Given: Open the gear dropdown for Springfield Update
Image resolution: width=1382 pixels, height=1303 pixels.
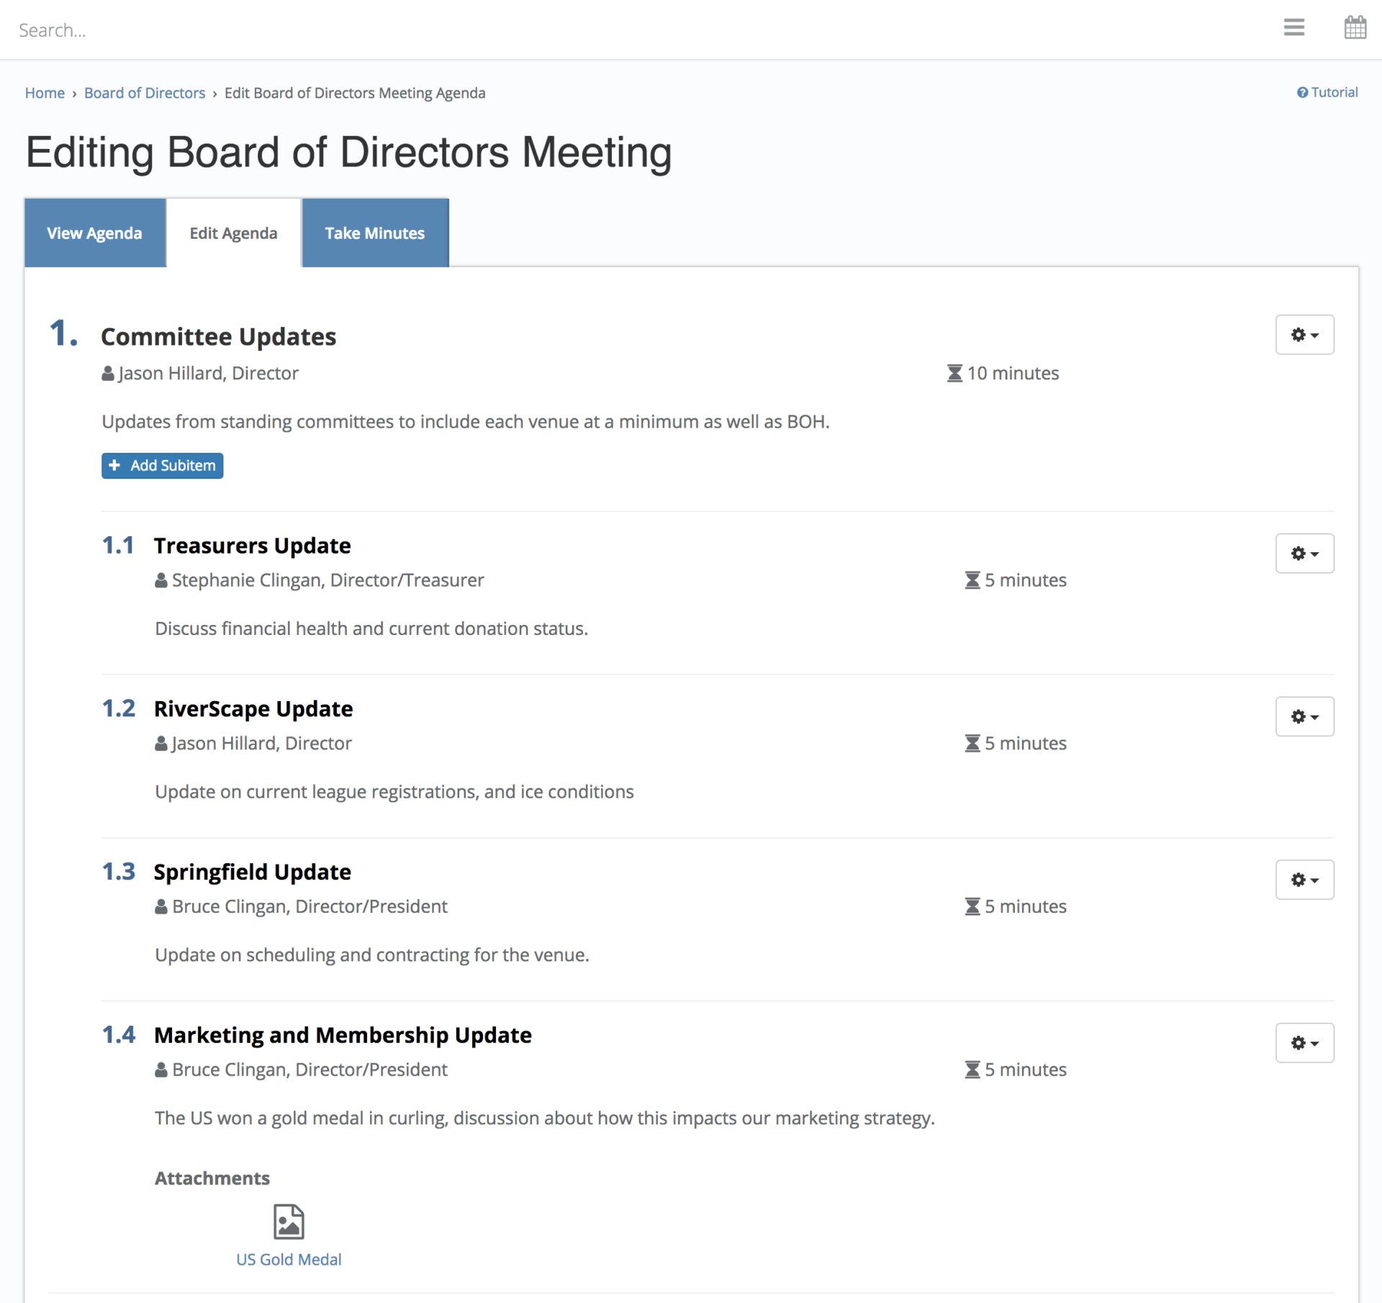Looking at the screenshot, I should 1304,879.
